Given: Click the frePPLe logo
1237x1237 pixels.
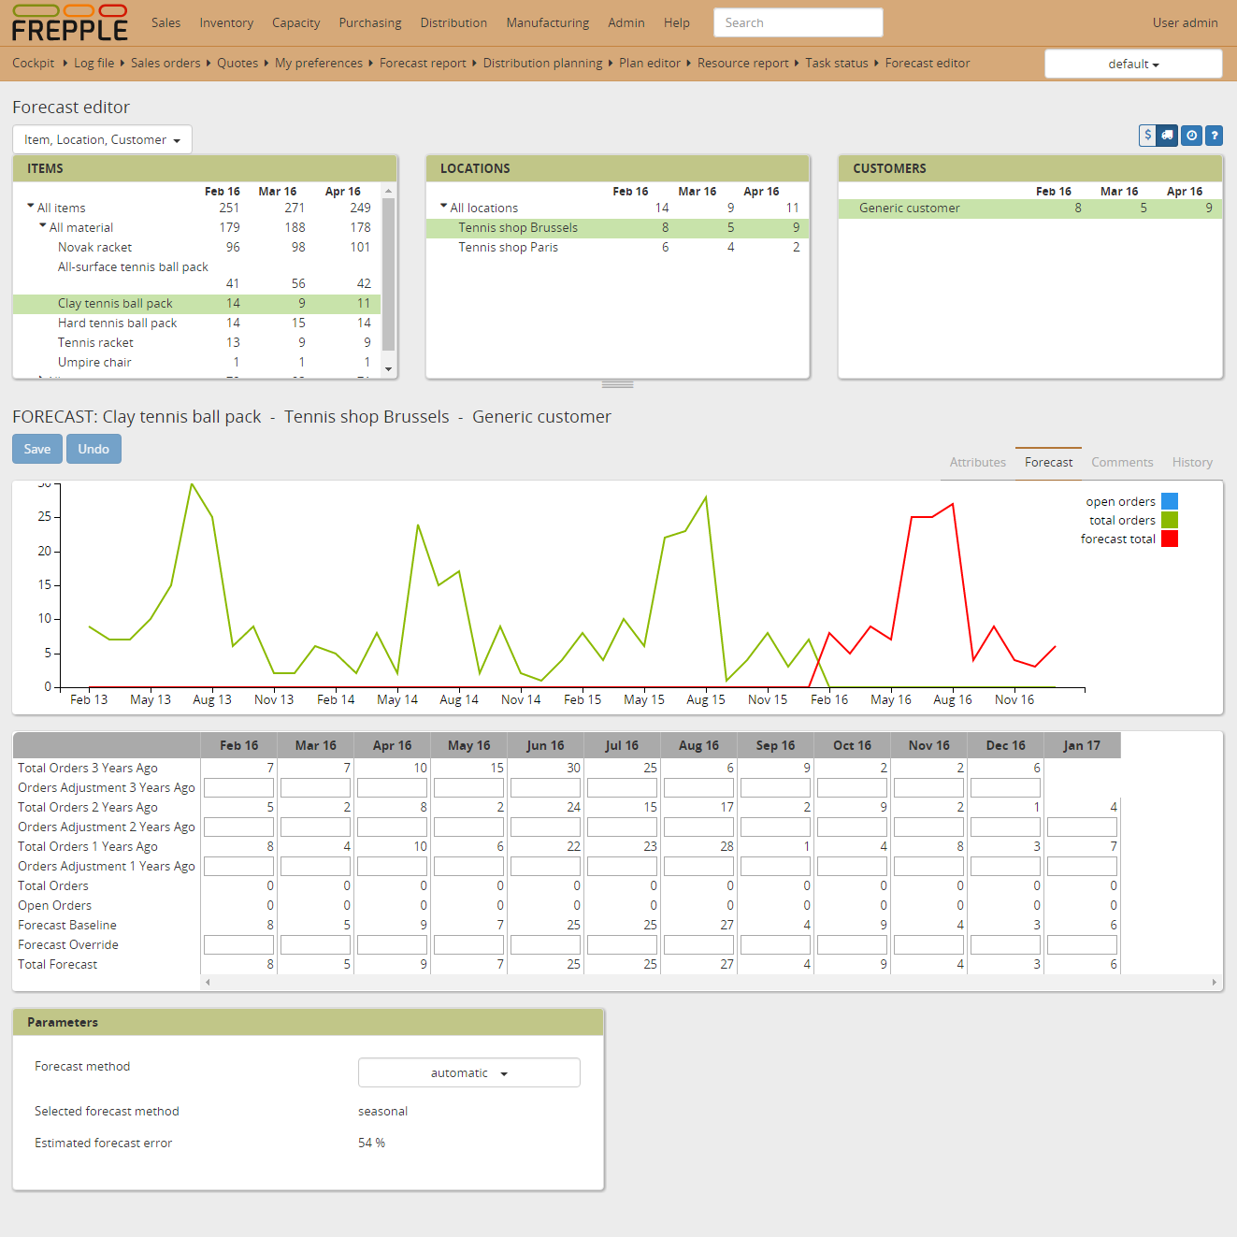Looking at the screenshot, I should coord(70,23).
